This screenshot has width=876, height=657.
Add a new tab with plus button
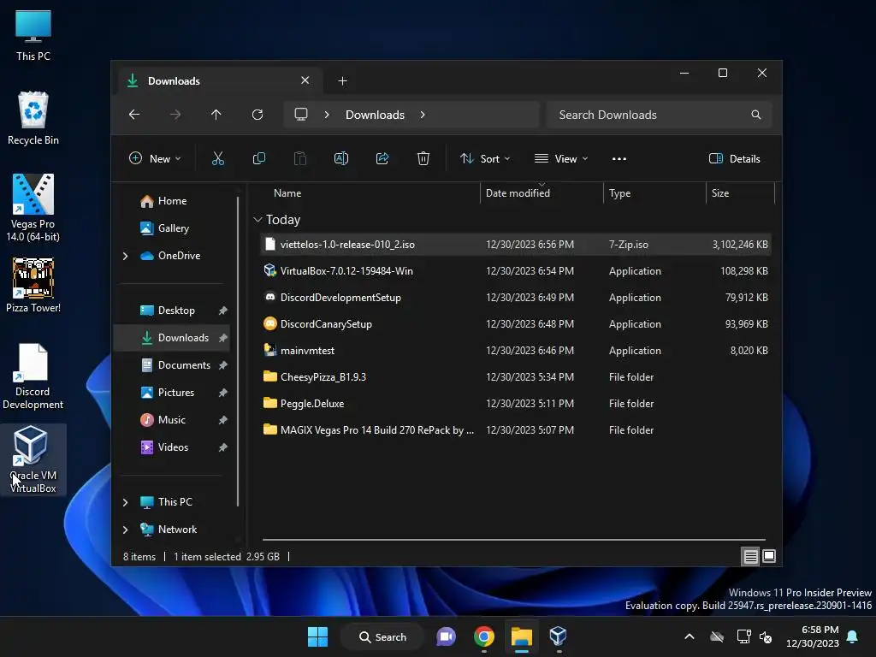point(342,81)
